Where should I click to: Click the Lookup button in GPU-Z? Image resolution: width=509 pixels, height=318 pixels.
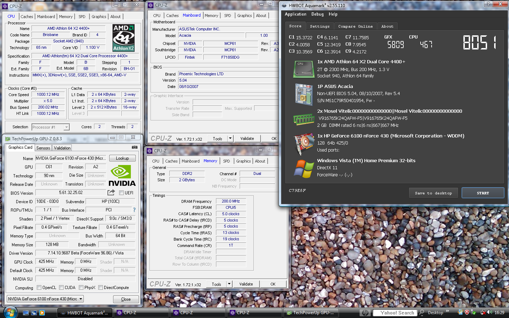[122, 158]
